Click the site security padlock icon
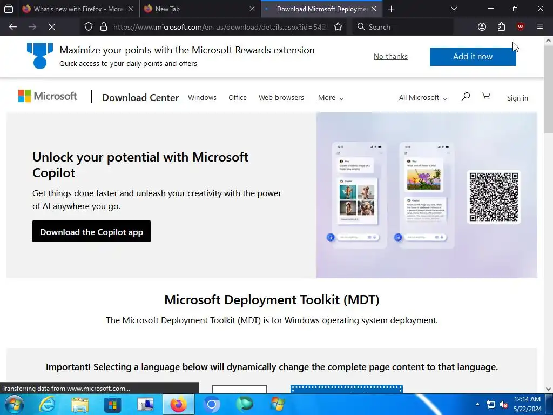The height and width of the screenshot is (415, 553). tap(103, 27)
